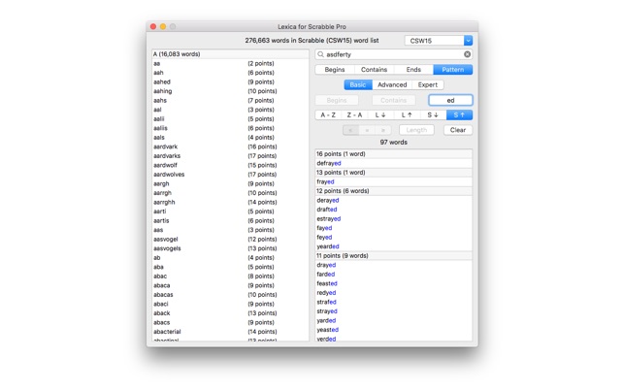Open the CSW15 word list dropdown

click(468, 41)
